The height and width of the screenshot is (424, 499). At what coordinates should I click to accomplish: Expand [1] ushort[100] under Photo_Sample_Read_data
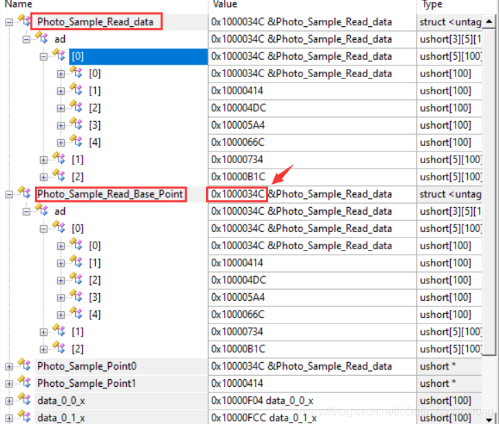pos(61,92)
